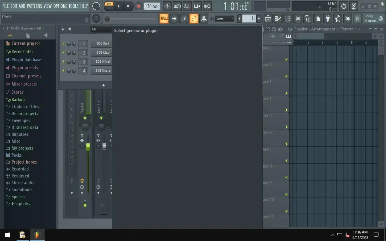This screenshot has width=386, height=241.
Task: Click the loop recording icon
Action: point(207,6)
